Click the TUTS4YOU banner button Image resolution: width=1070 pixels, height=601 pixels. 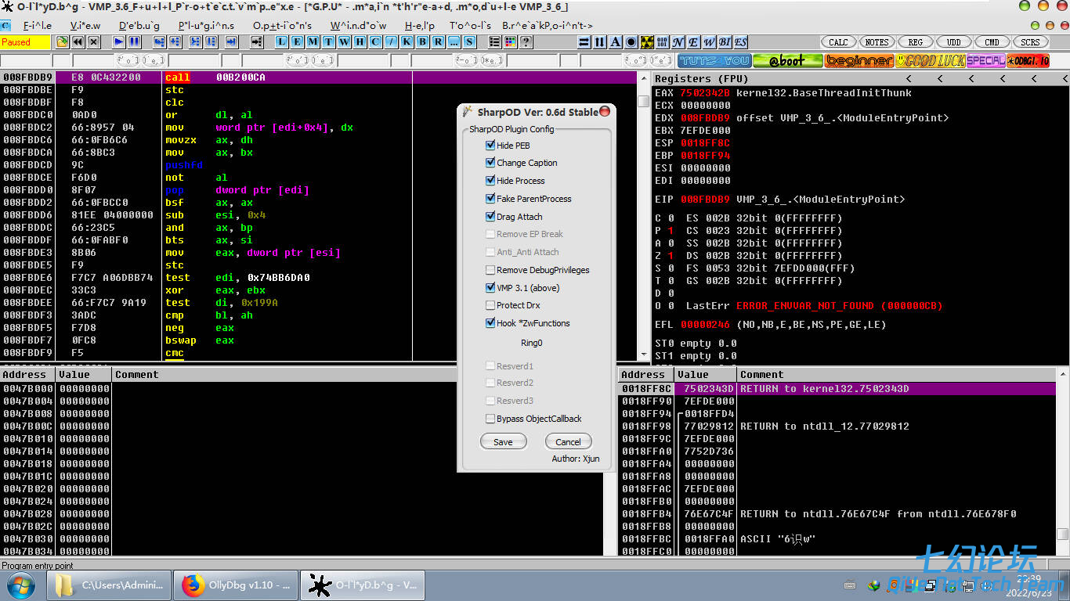(x=714, y=60)
